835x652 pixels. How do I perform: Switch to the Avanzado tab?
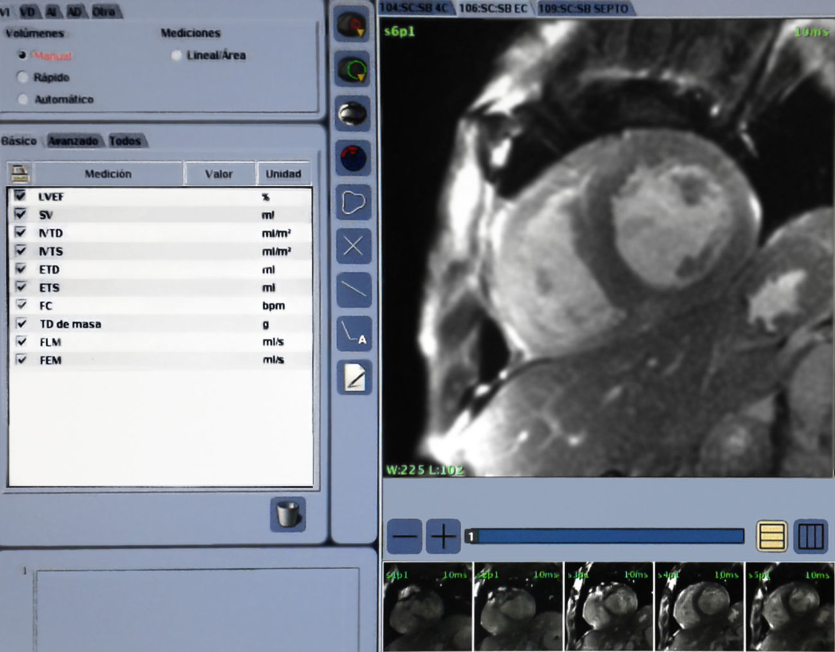[73, 141]
